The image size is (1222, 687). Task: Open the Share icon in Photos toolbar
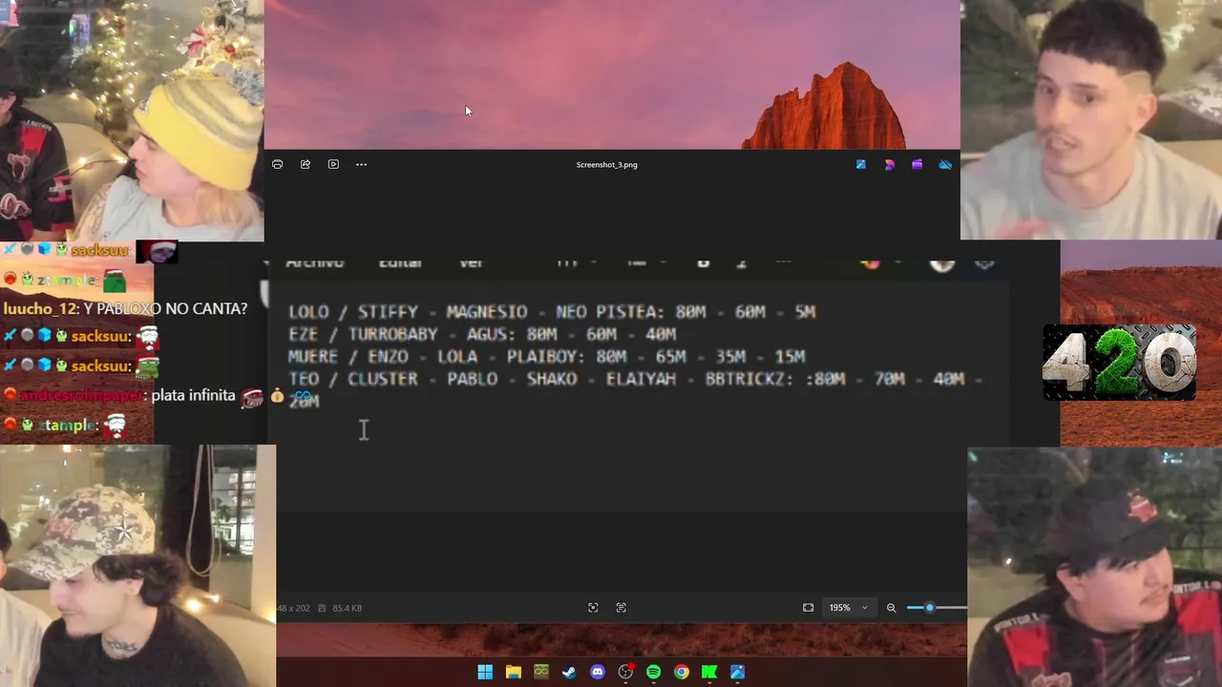click(305, 164)
